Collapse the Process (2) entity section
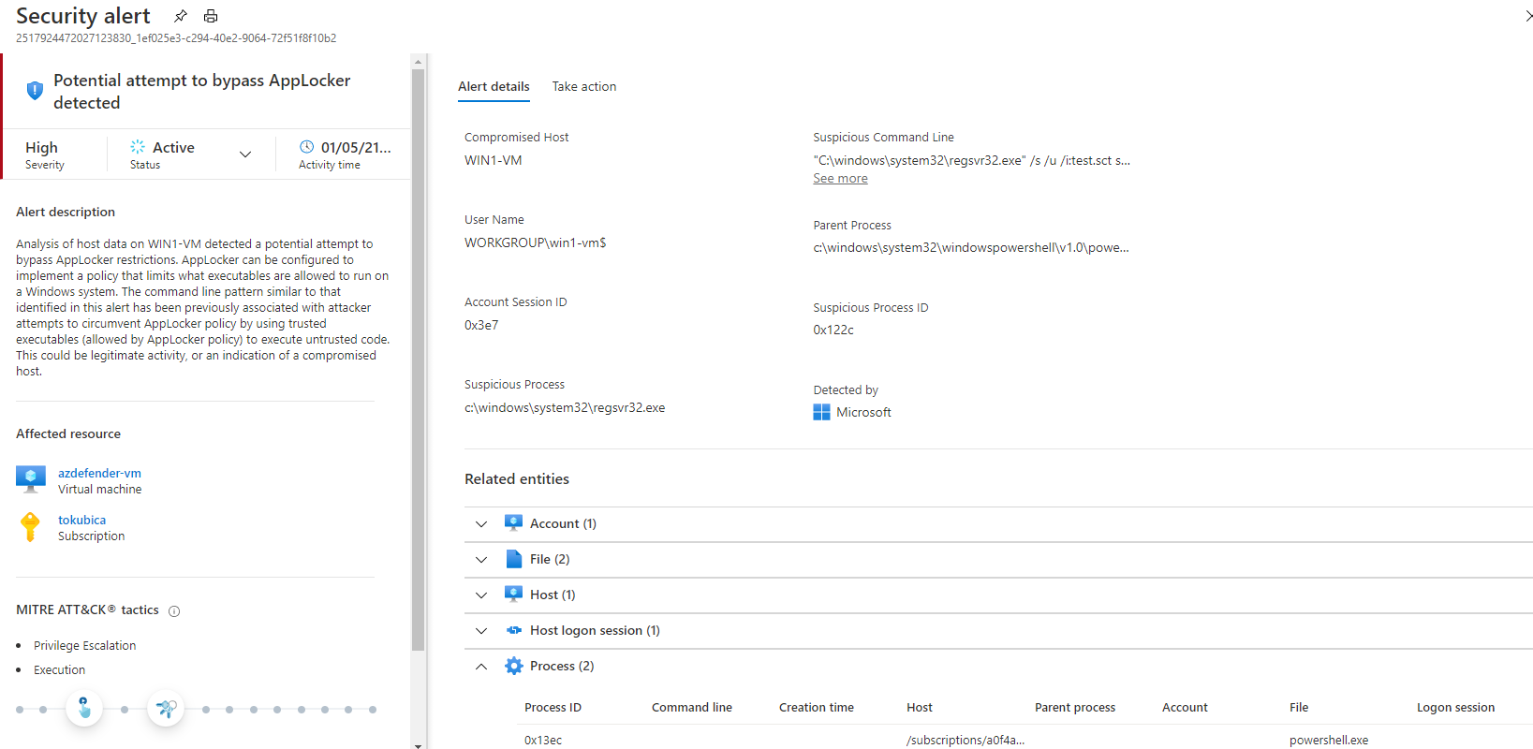Viewport: 1533px width, 749px height. click(x=481, y=667)
